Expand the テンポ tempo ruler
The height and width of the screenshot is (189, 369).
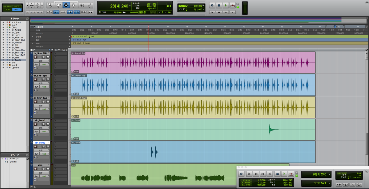click(x=33, y=37)
